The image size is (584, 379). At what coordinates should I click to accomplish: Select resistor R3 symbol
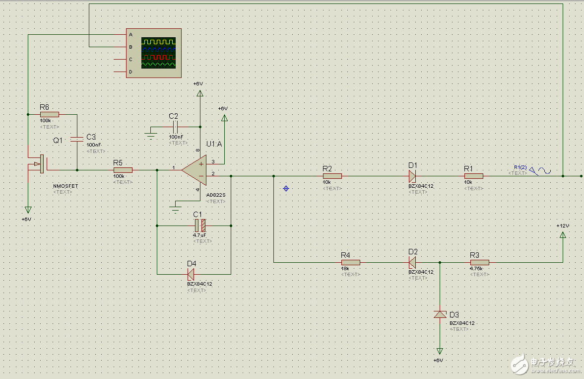[480, 262]
